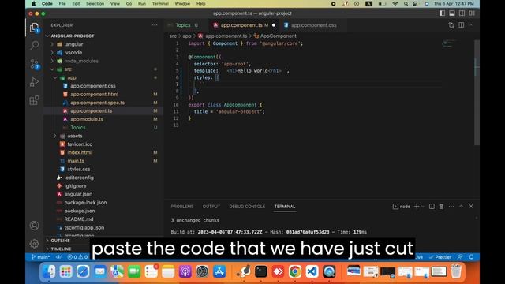
Task: Open Explorer panel more actions ellipsis
Action: point(155,25)
